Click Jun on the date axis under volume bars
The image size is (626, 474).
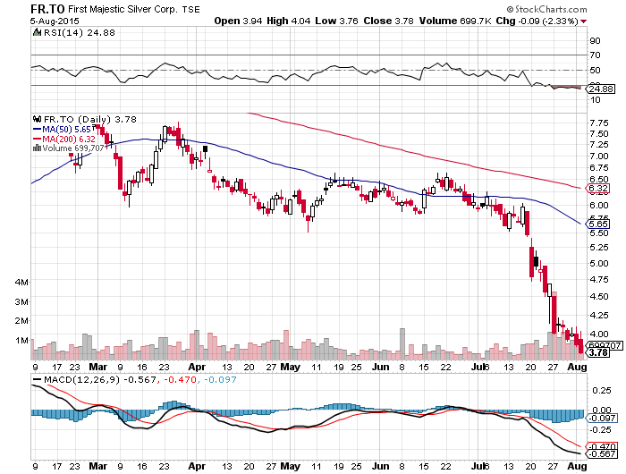pyautogui.click(x=380, y=367)
